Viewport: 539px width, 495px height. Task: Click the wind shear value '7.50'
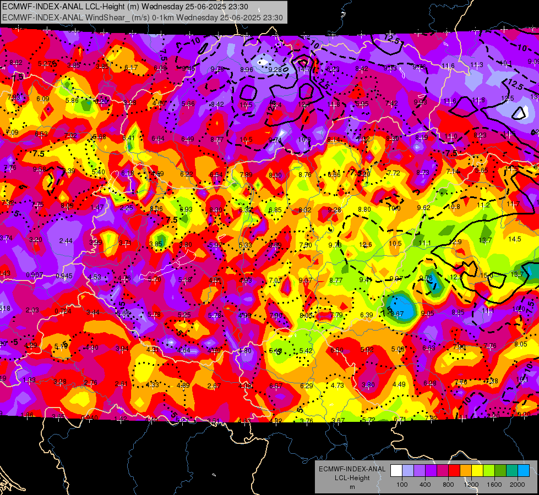[x=306, y=245]
